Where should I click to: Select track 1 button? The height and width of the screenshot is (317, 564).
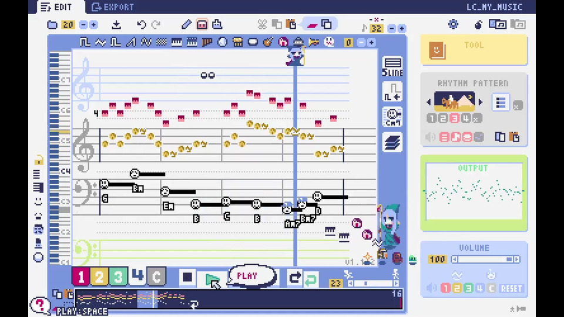pos(81,276)
